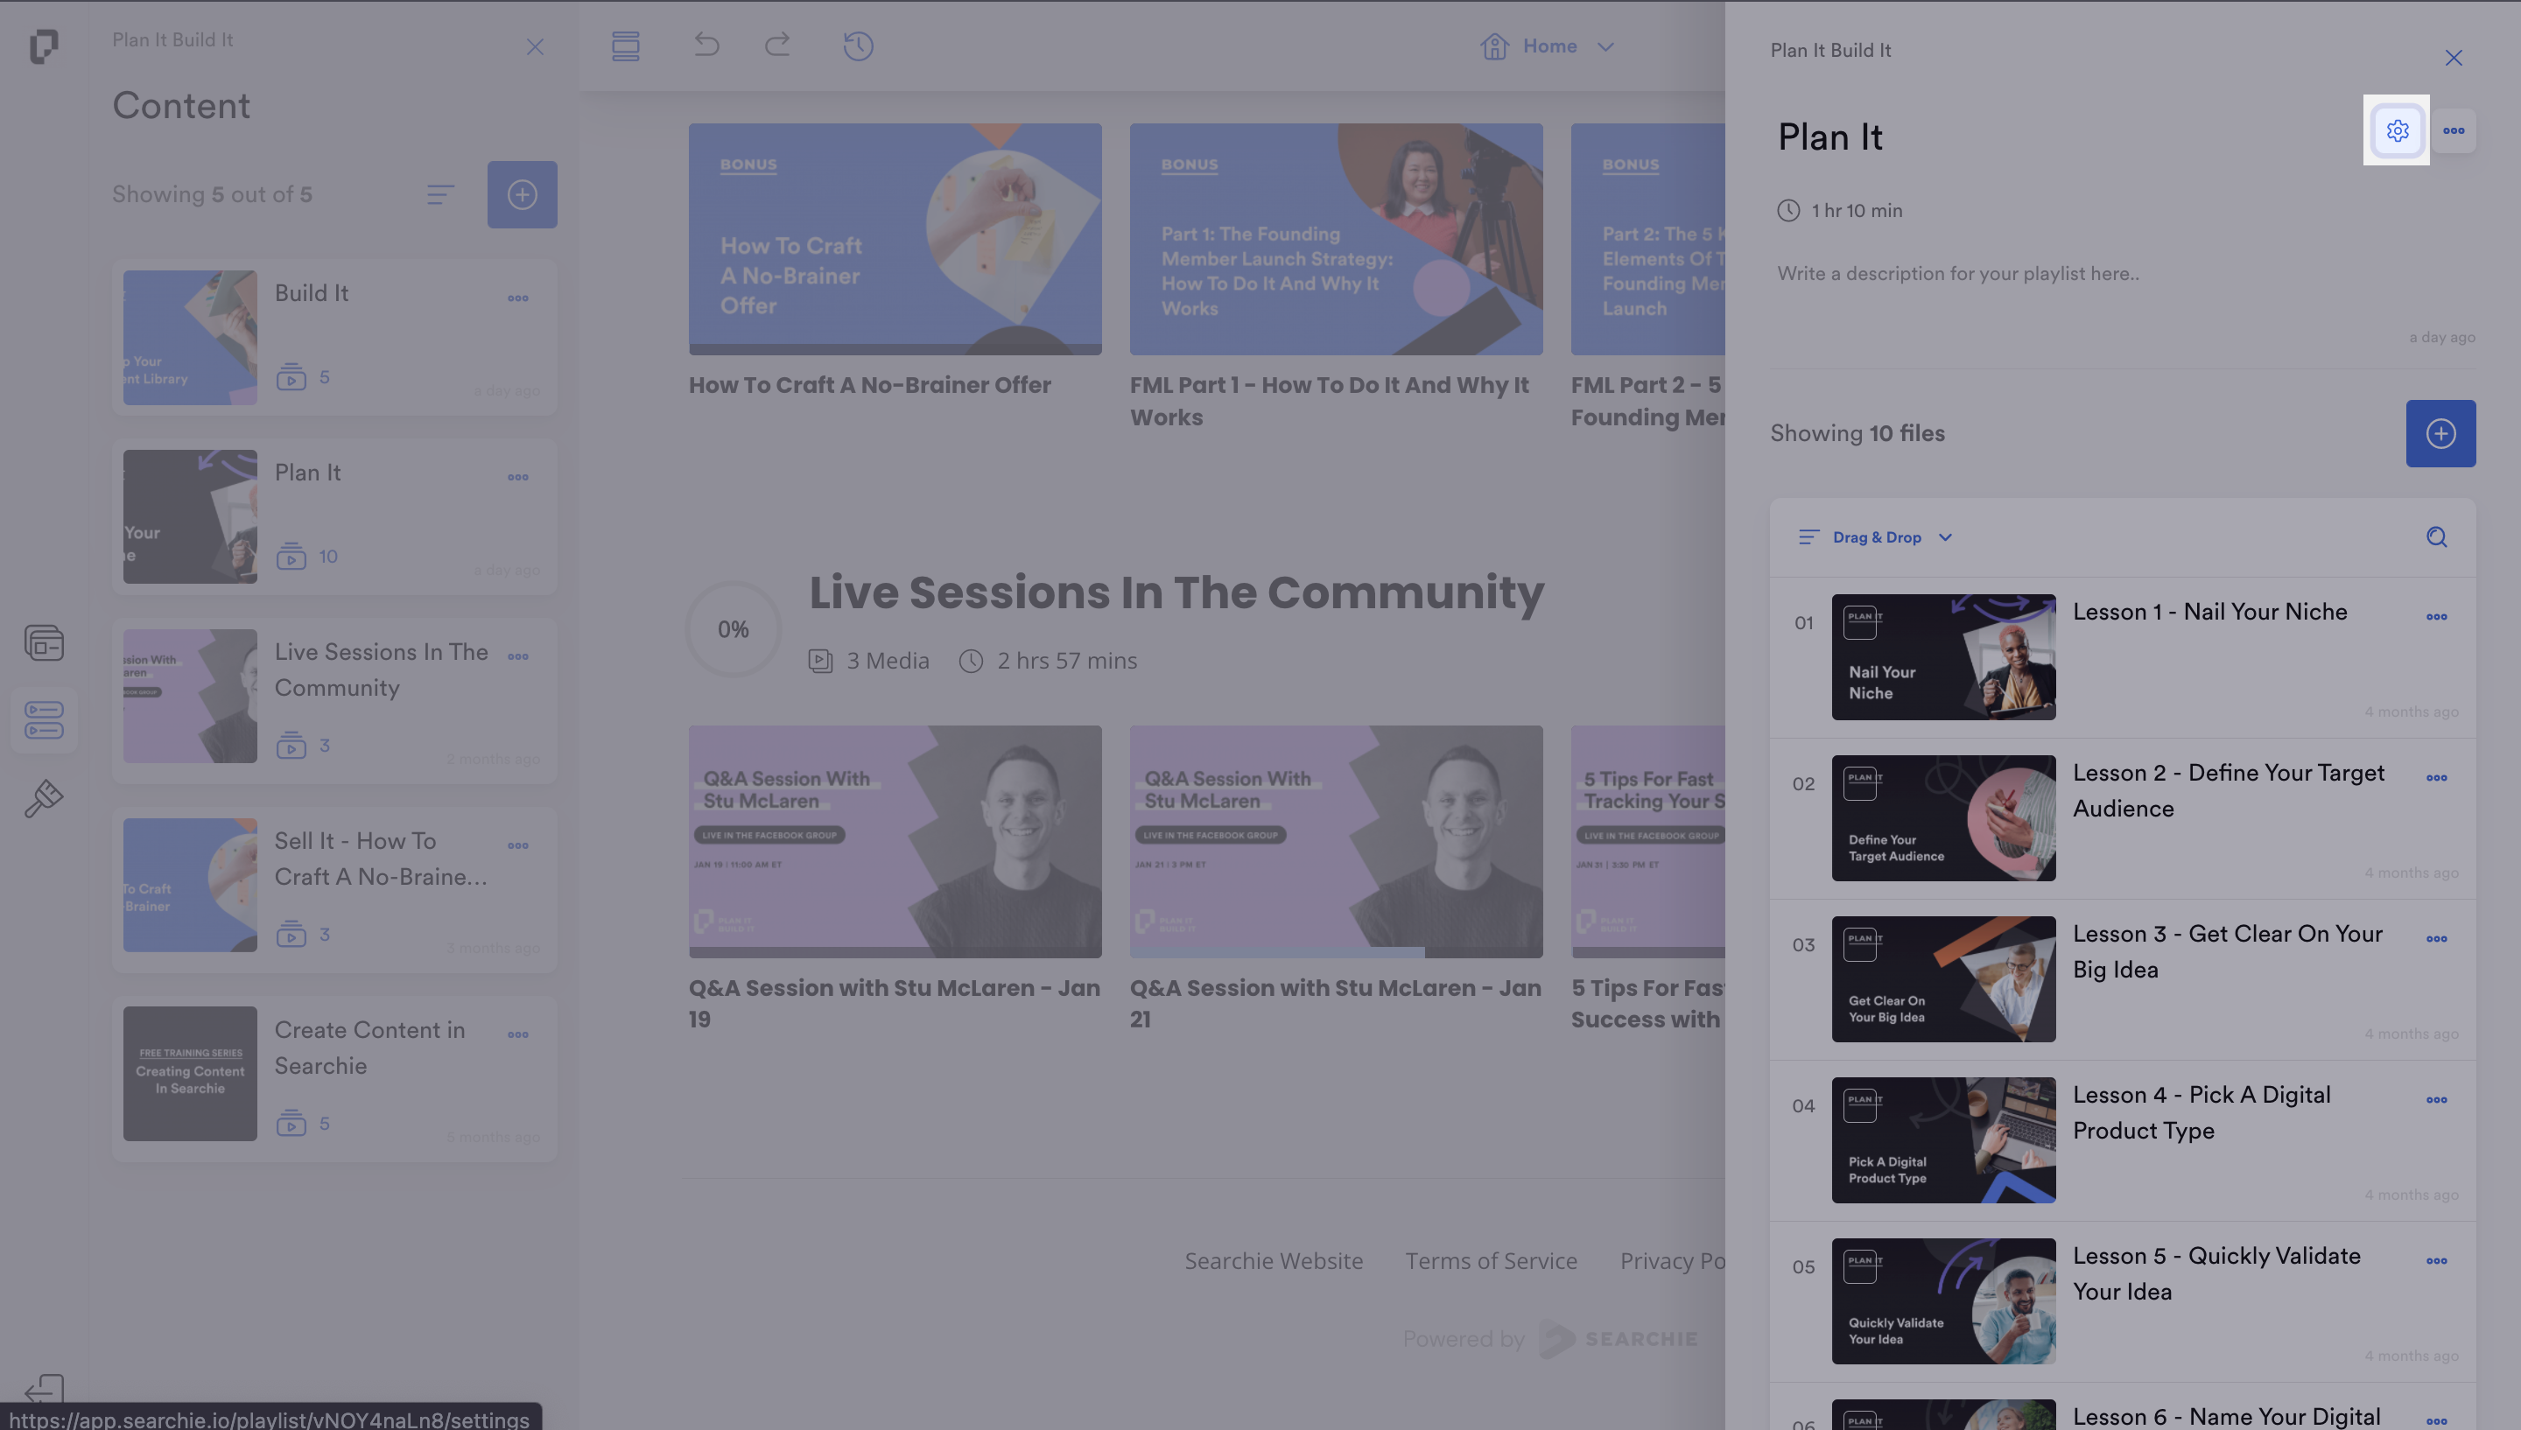Click the Plan It playlist title

tap(1829, 137)
